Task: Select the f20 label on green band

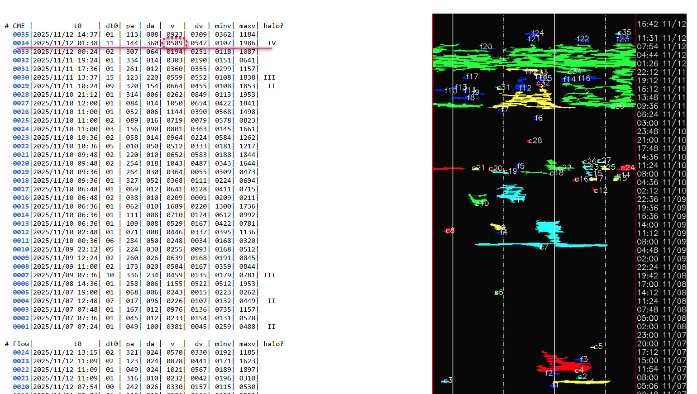Action: [x=486, y=47]
